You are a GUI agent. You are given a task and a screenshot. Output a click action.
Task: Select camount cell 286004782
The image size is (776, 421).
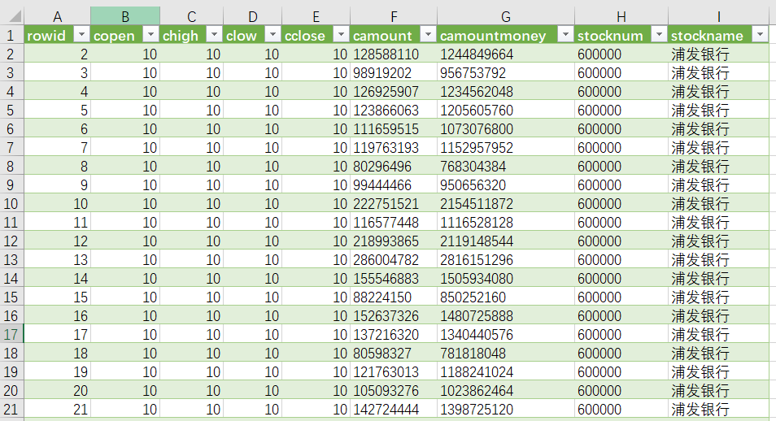pyautogui.click(x=394, y=260)
